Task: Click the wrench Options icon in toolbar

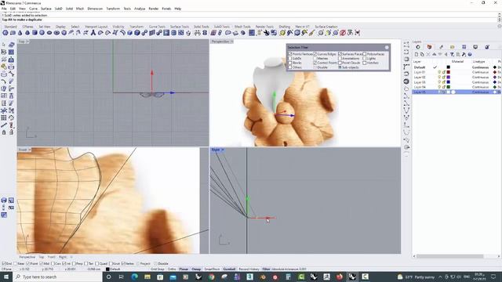Action: coord(267,33)
